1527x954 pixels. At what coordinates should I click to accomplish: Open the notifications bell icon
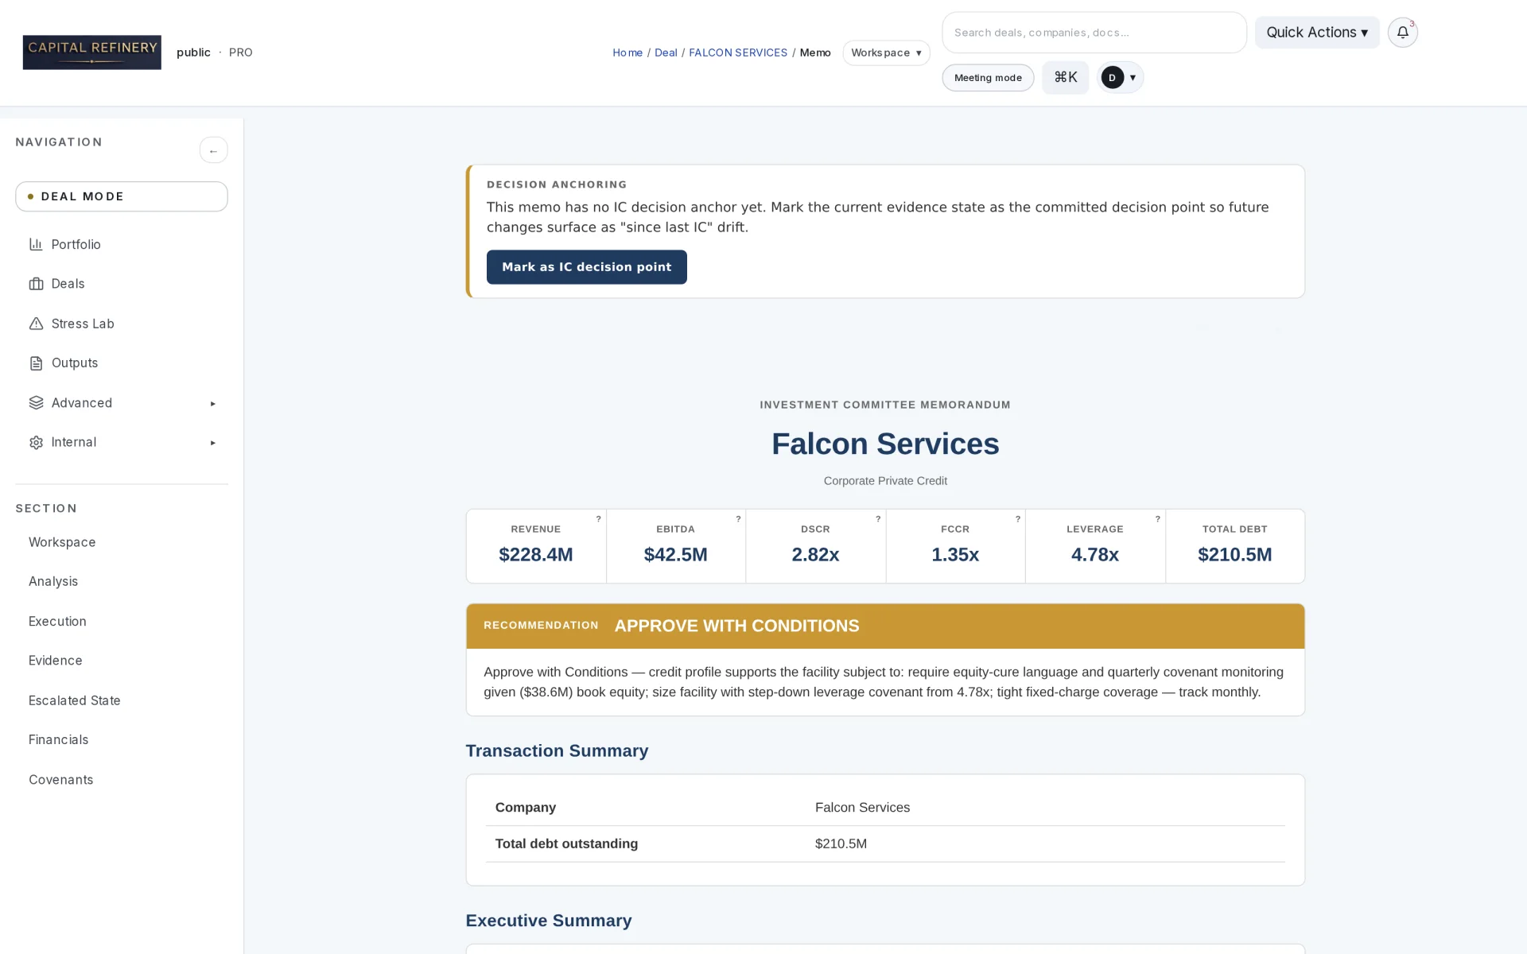click(1402, 33)
